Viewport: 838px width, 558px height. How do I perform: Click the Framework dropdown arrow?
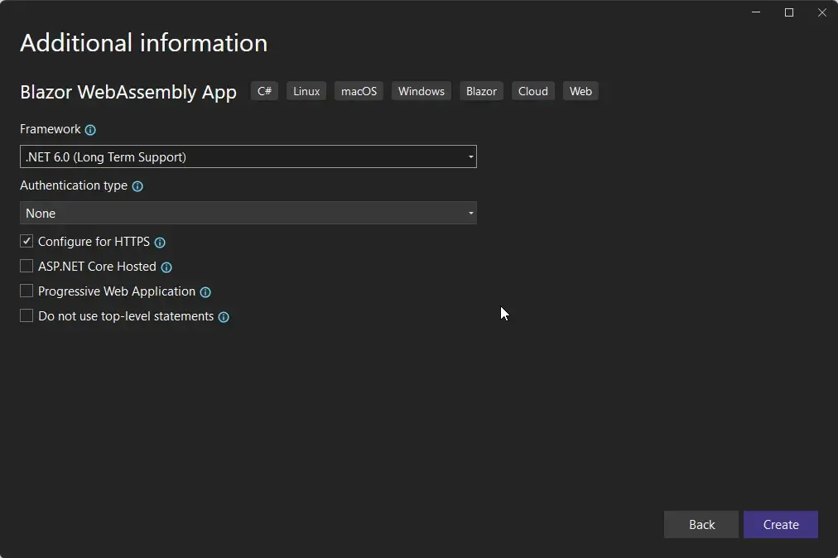(470, 156)
